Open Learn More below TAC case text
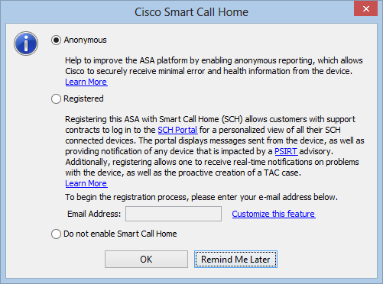Viewport: 383px width, 284px height. 86,183
